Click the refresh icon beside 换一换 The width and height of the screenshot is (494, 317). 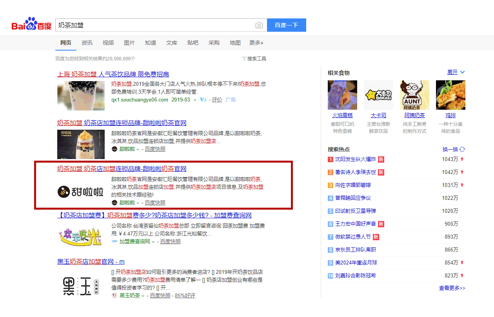[x=462, y=149]
